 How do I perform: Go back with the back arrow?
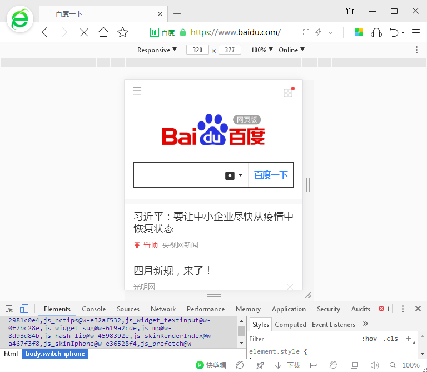[45, 32]
